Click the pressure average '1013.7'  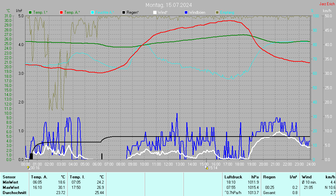coord(253,193)
